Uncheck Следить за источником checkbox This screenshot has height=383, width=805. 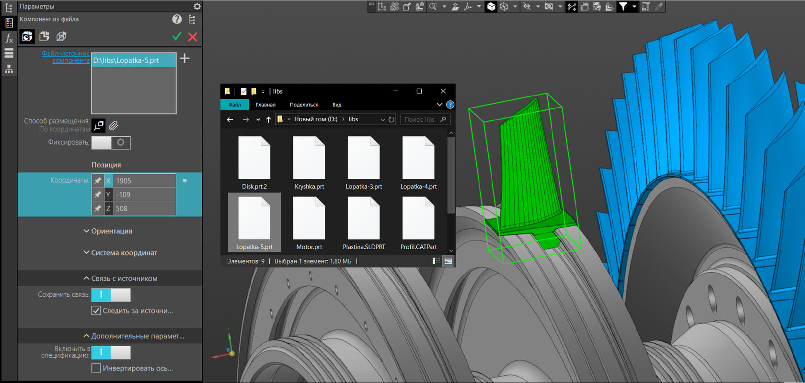(96, 311)
